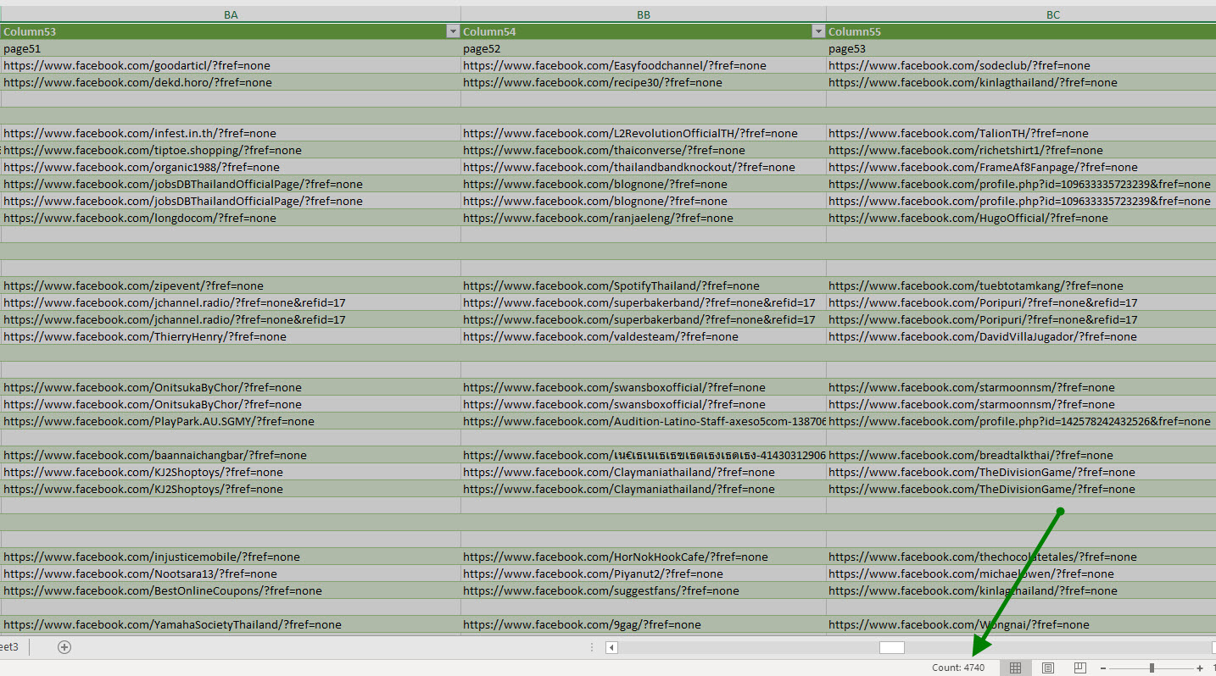
Task: Select the Easyfoodchannel URL cell
Action: [x=644, y=65]
